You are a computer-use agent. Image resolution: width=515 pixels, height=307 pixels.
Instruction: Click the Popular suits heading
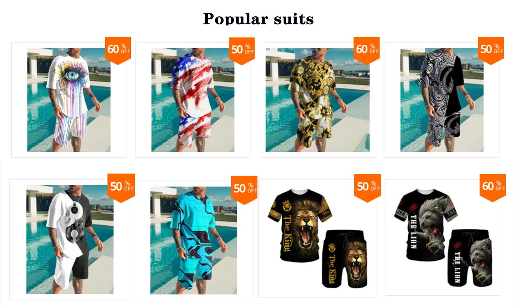(x=258, y=19)
